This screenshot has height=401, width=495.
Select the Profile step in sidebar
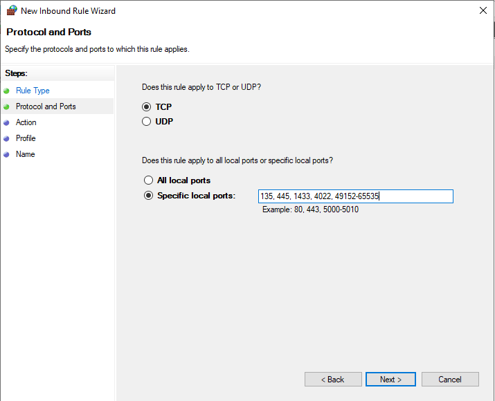coord(26,138)
